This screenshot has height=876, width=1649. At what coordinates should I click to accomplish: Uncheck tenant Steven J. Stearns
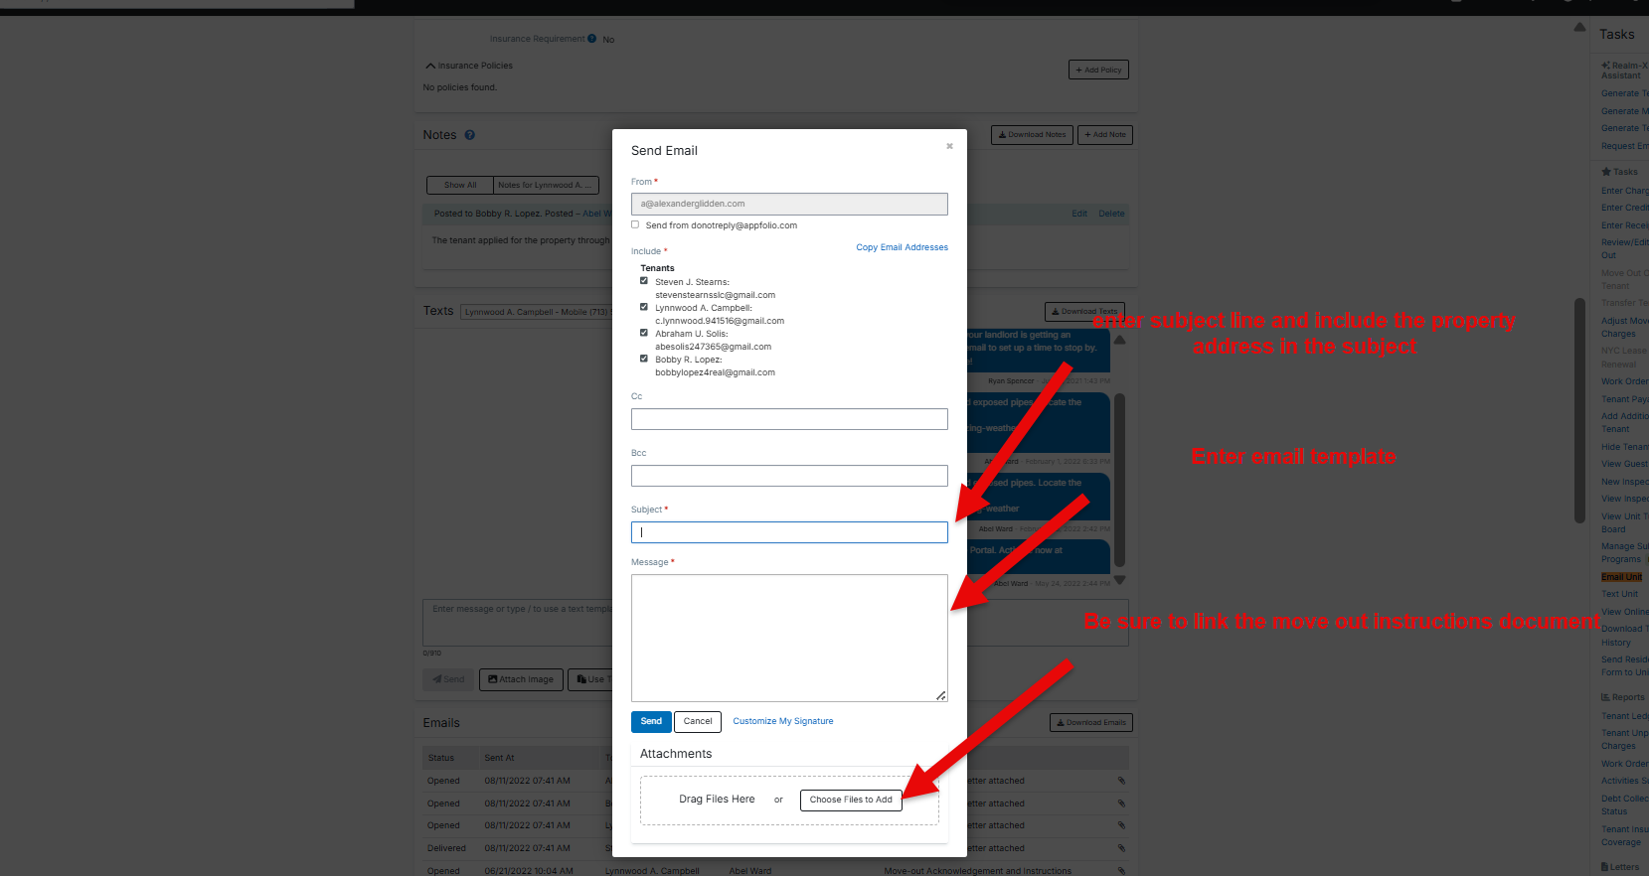[x=644, y=281]
